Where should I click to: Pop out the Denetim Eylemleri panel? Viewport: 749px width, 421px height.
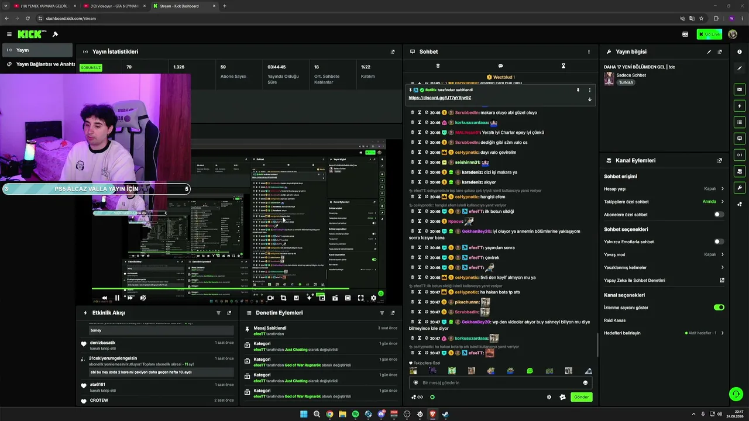click(x=393, y=313)
